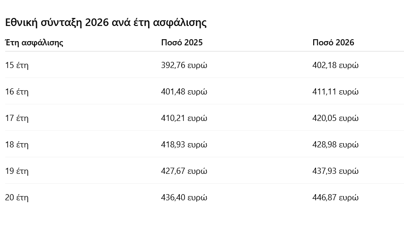The image size is (404, 231).
Task: Click the '418,93 ευρώ' cell
Action: [x=184, y=145]
